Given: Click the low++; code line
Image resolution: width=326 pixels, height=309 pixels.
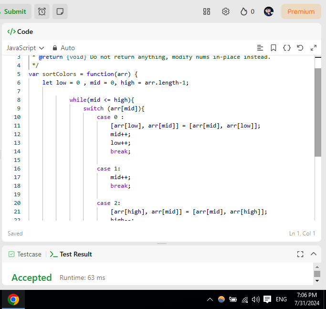Looking at the screenshot, I should point(120,143).
